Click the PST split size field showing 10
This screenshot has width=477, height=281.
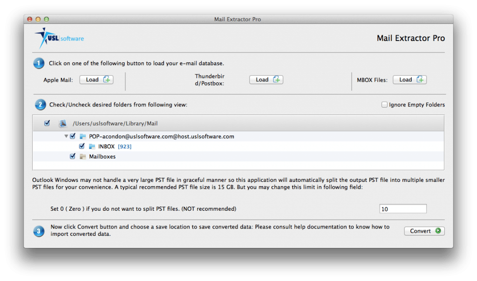(402, 208)
